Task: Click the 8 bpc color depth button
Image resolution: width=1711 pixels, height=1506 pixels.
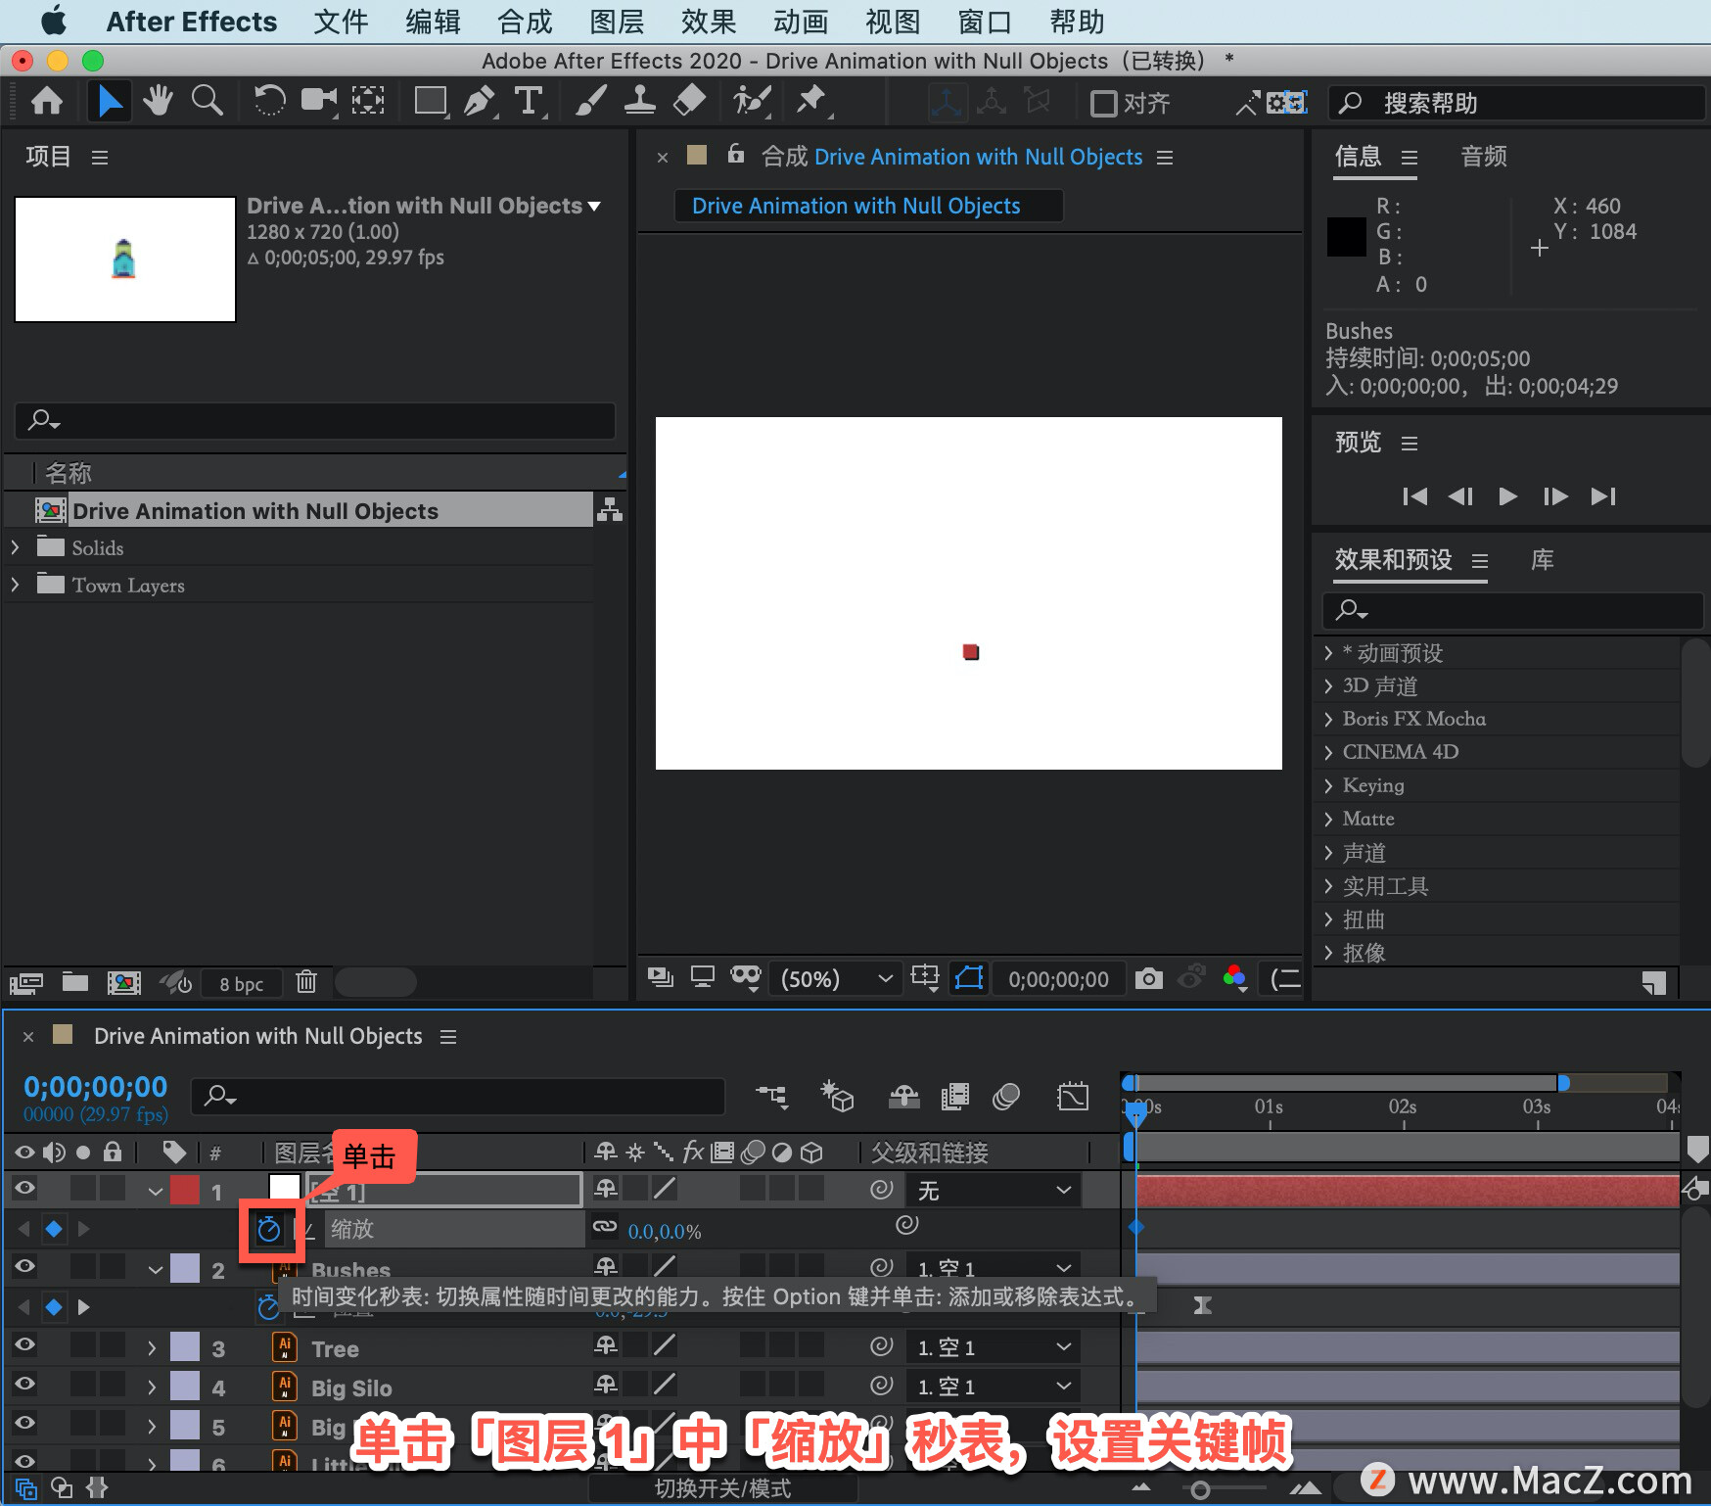Action: [x=241, y=984]
